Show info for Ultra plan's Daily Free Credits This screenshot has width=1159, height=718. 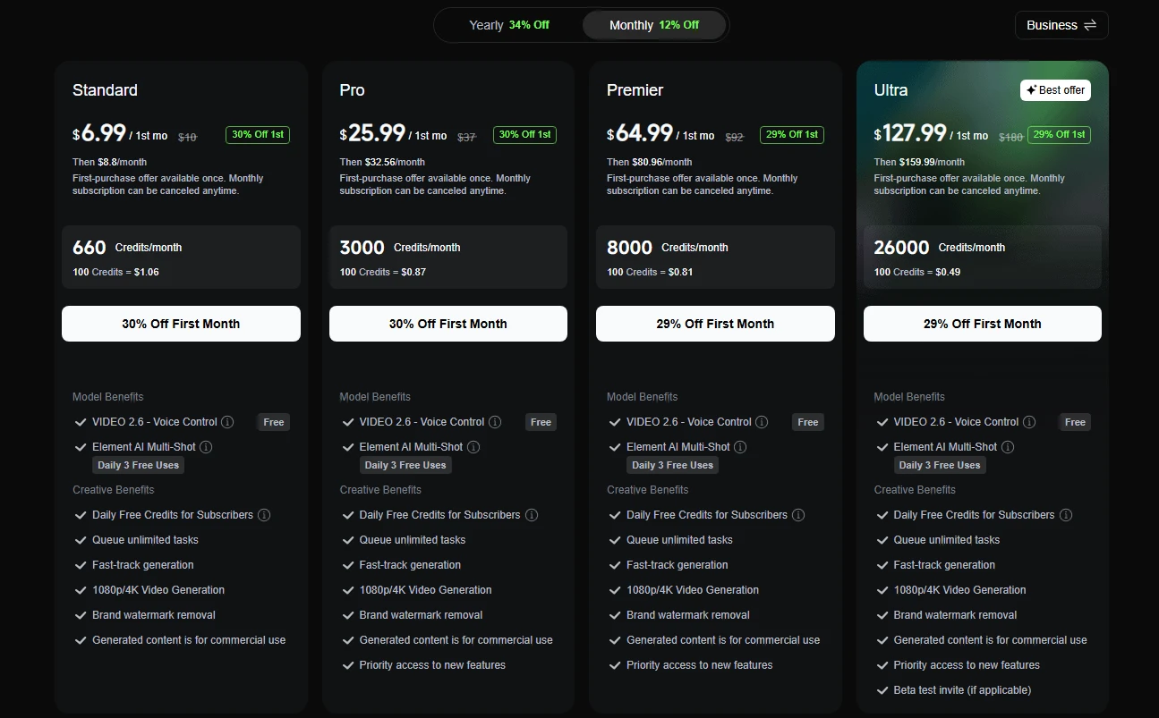(x=1066, y=515)
